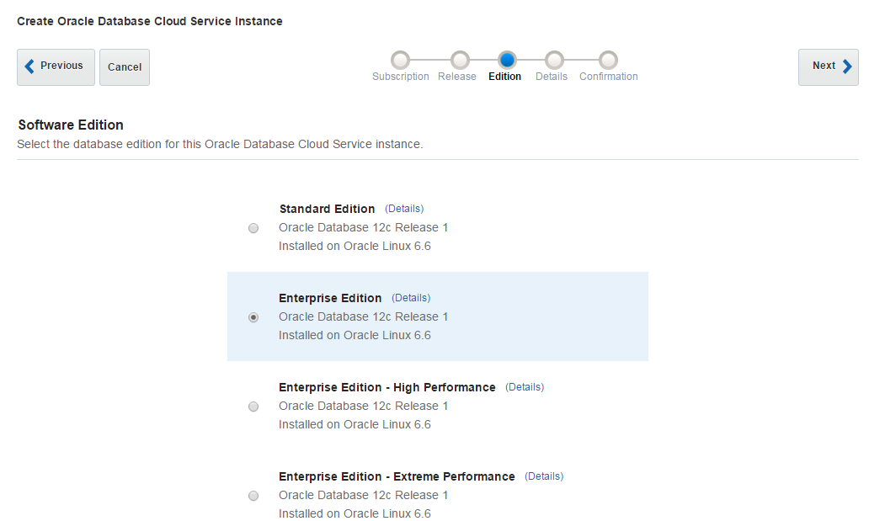The height and width of the screenshot is (521, 869).
Task: Jump to the Subscription step circle
Action: [400, 60]
